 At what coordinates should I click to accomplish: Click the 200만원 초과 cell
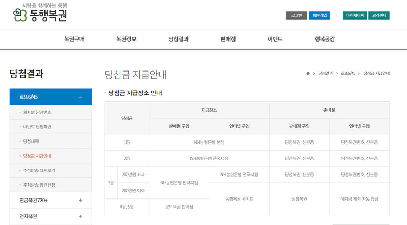click(133, 175)
